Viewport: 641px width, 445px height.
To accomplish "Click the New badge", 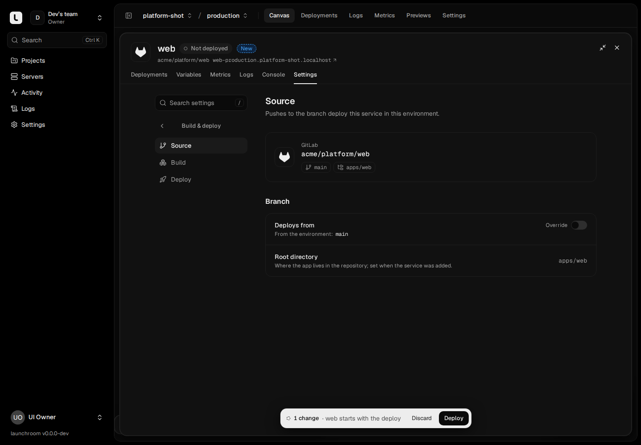I will [x=247, y=49].
